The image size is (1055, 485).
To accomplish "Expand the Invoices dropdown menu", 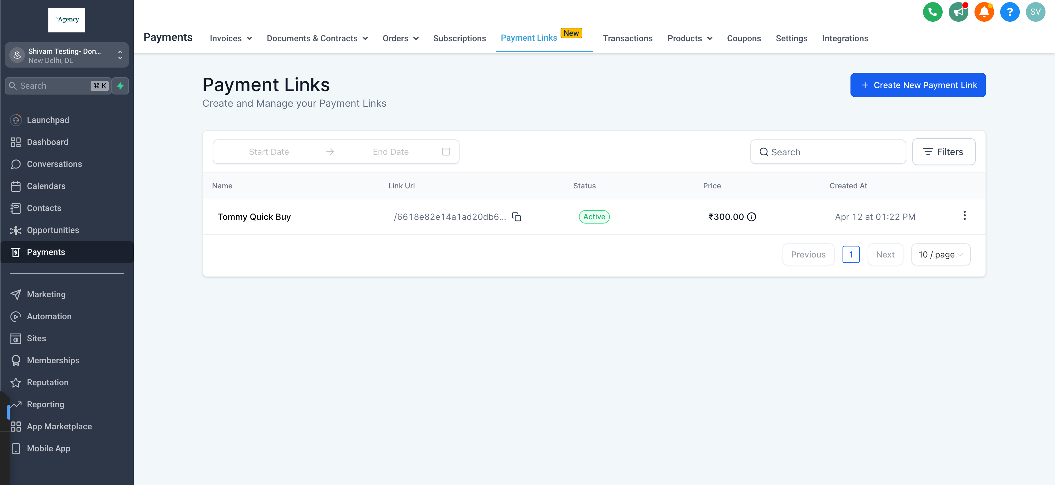I will pos(231,39).
